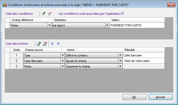The image size is (178, 105).
Task: Move selected action up with blue arrow
Action: (52, 44)
